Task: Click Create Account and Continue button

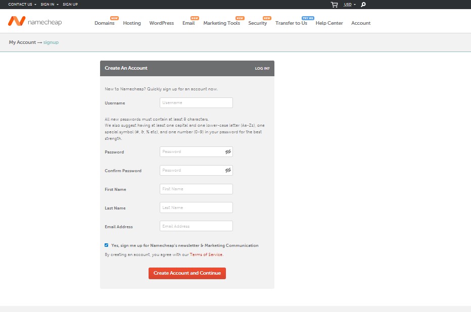Action: pyautogui.click(x=187, y=273)
